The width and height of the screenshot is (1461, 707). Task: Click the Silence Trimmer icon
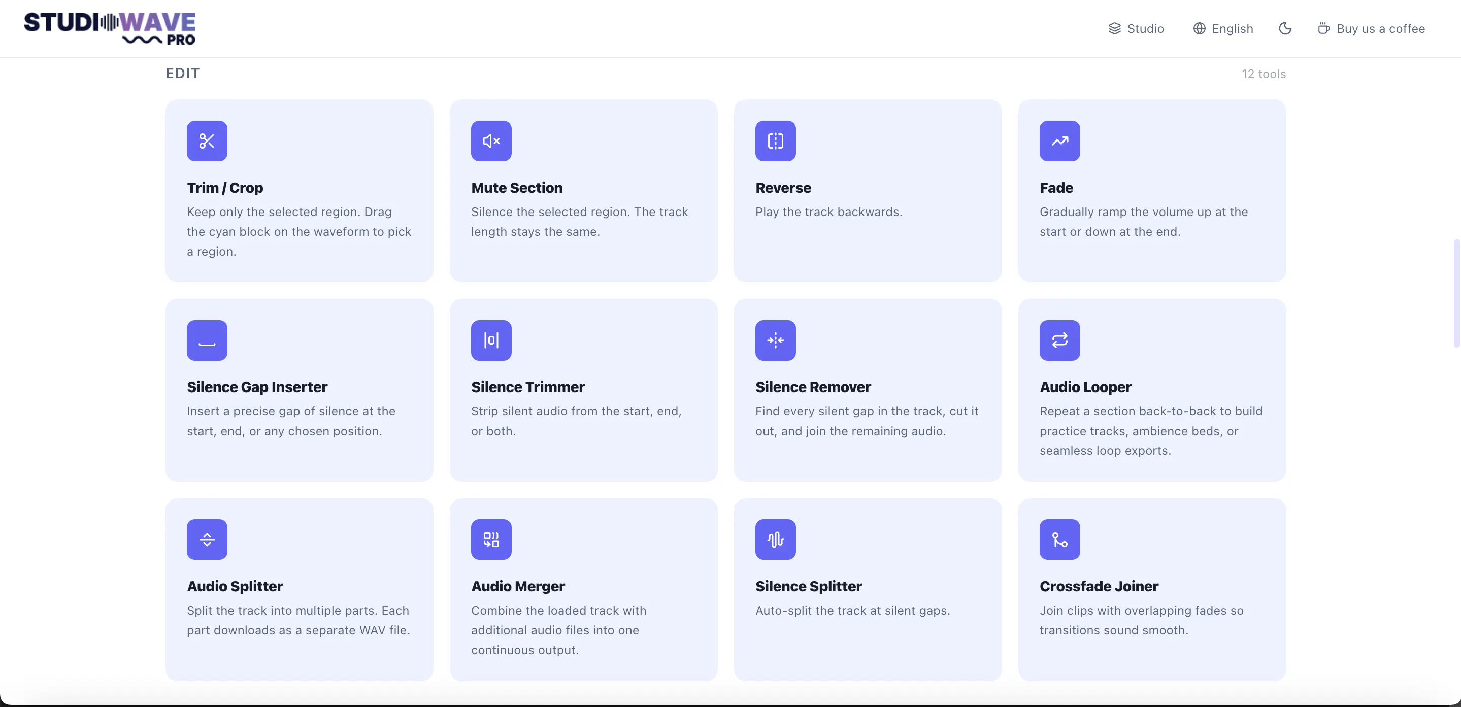click(491, 340)
